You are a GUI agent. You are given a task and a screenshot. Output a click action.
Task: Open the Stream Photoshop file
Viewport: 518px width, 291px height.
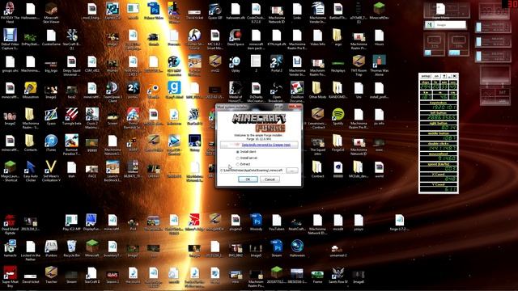click(276, 248)
